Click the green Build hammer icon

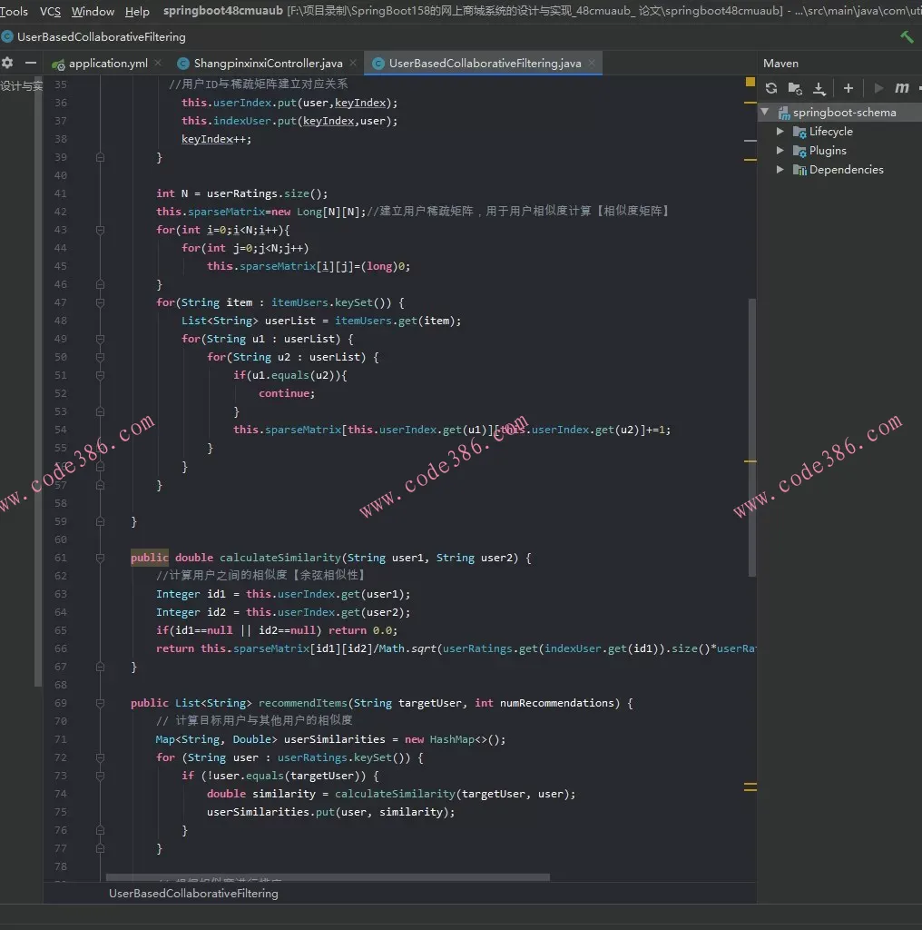tap(906, 37)
